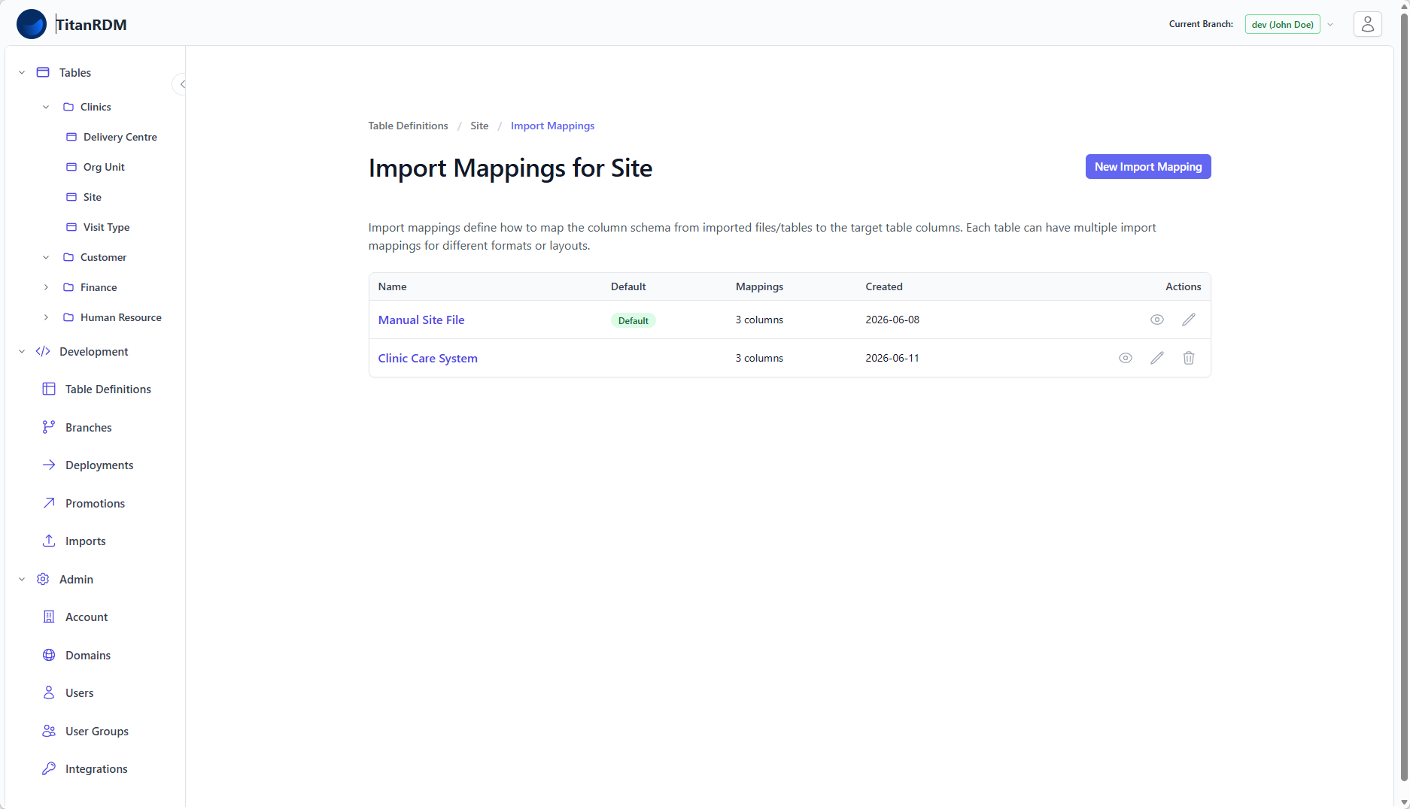Collapse the Development section chevron
Viewport: 1410px width, 809px height.
click(22, 351)
